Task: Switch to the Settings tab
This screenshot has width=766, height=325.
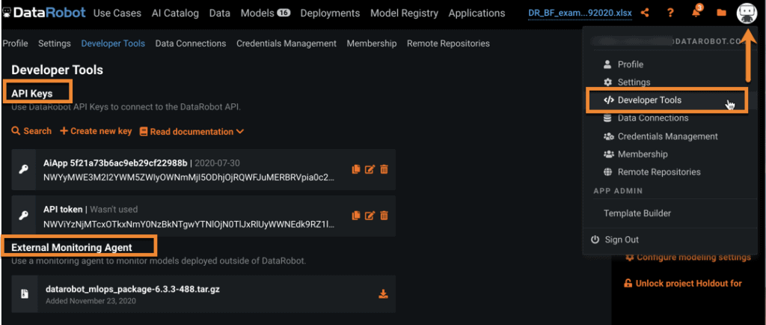Action: point(55,43)
